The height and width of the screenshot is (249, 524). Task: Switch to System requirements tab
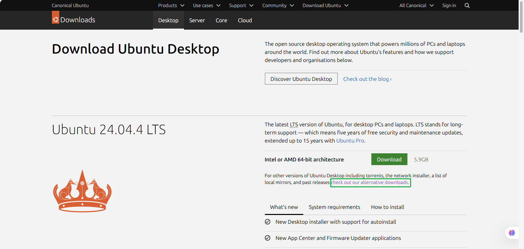(335, 207)
